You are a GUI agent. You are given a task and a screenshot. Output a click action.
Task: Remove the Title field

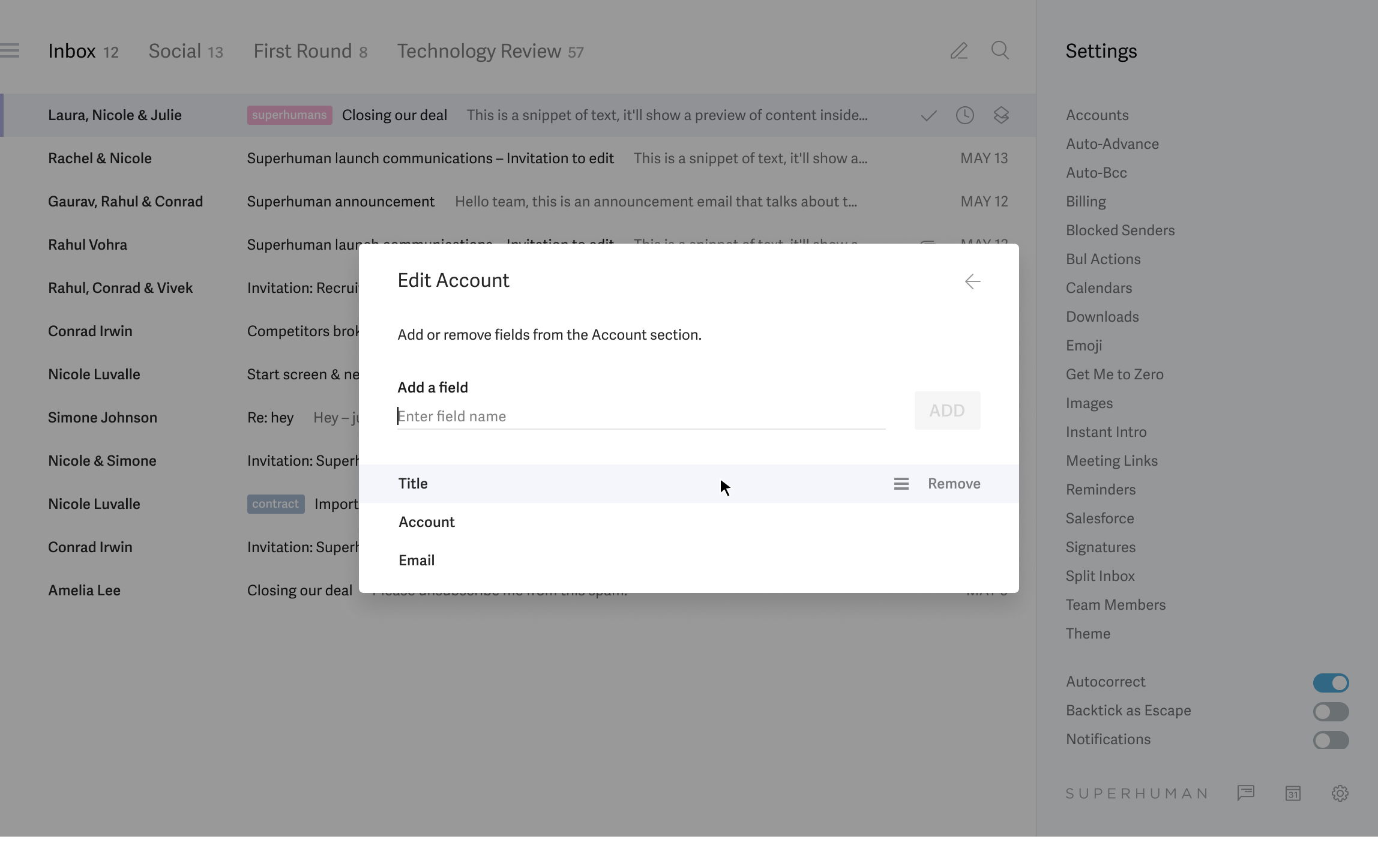tap(954, 484)
